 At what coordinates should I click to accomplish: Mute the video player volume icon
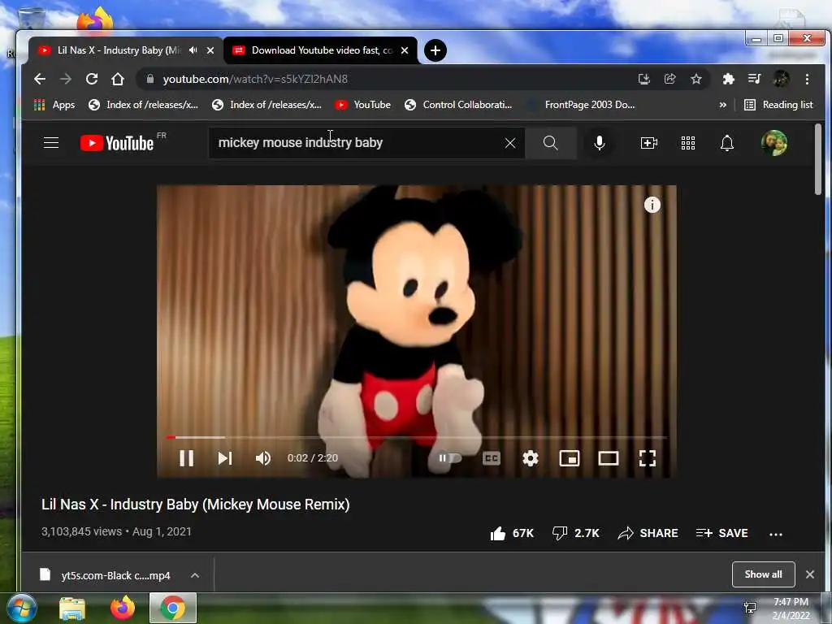click(x=263, y=458)
